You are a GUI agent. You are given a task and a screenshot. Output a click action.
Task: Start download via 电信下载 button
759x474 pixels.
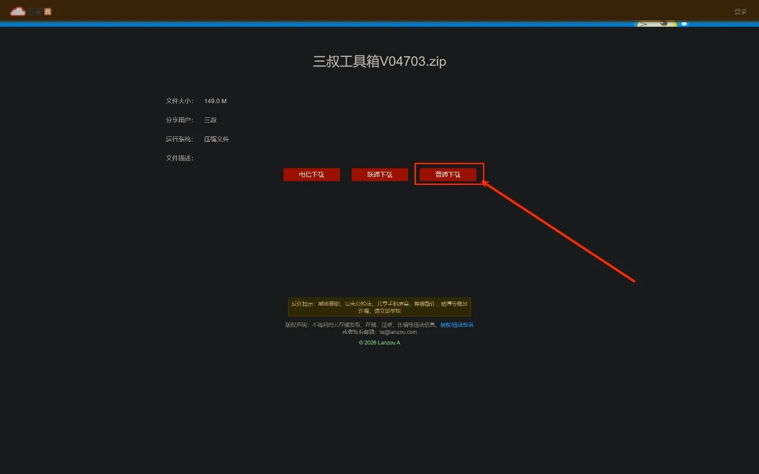311,174
